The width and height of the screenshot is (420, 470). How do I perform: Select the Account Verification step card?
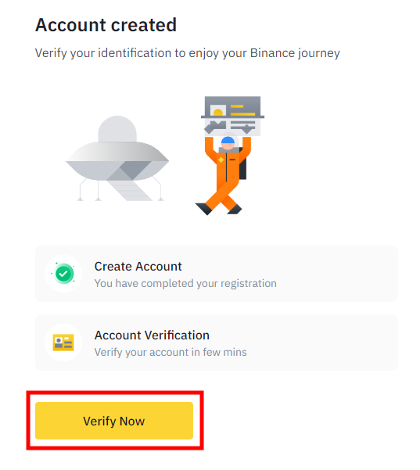tap(217, 343)
